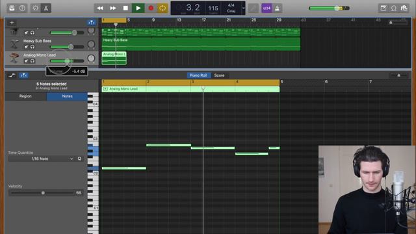Viewport: 416px width, 234px height.
Task: Open the Media Browser icon
Action: pyautogui.click(x=404, y=8)
